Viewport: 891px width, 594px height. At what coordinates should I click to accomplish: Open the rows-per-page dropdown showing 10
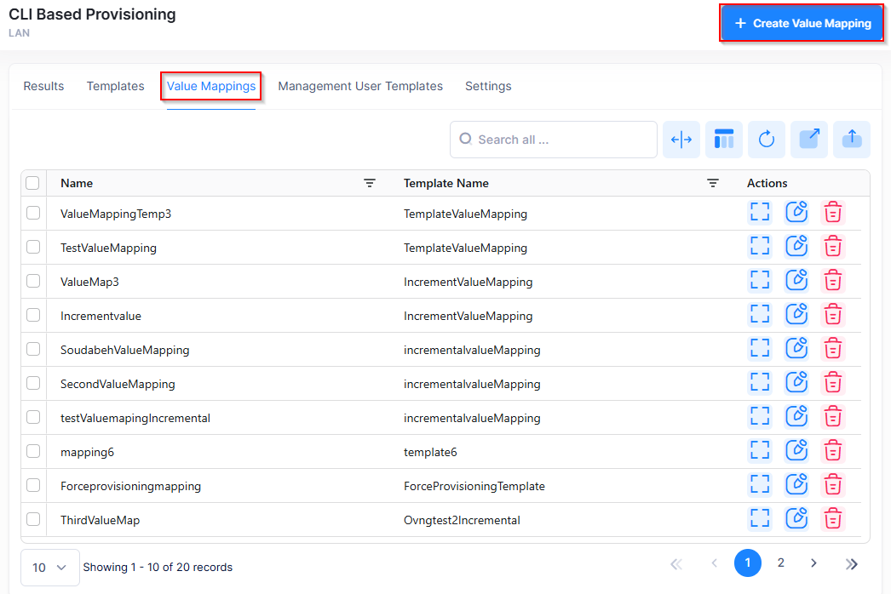pos(50,568)
